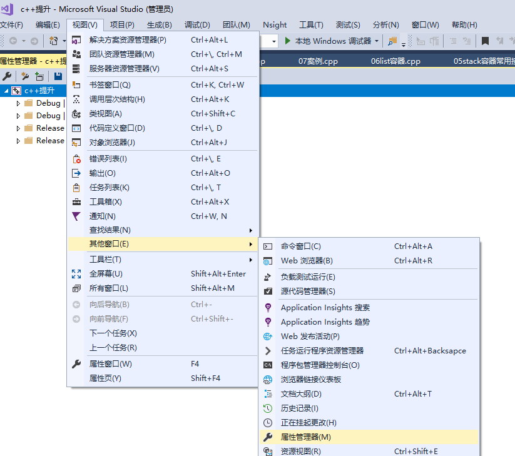Viewport: 515px width, 456px height.
Task: Switch to the 06list容器.cpp tab
Action: click(x=395, y=61)
